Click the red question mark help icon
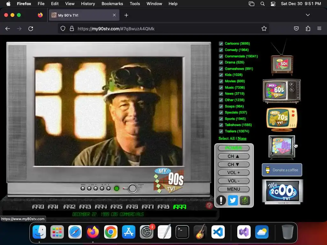Viewport: 327px width, 245px height. tap(209, 205)
